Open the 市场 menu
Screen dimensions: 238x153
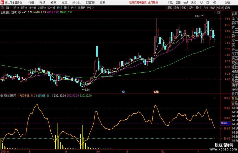(x=42, y=3)
